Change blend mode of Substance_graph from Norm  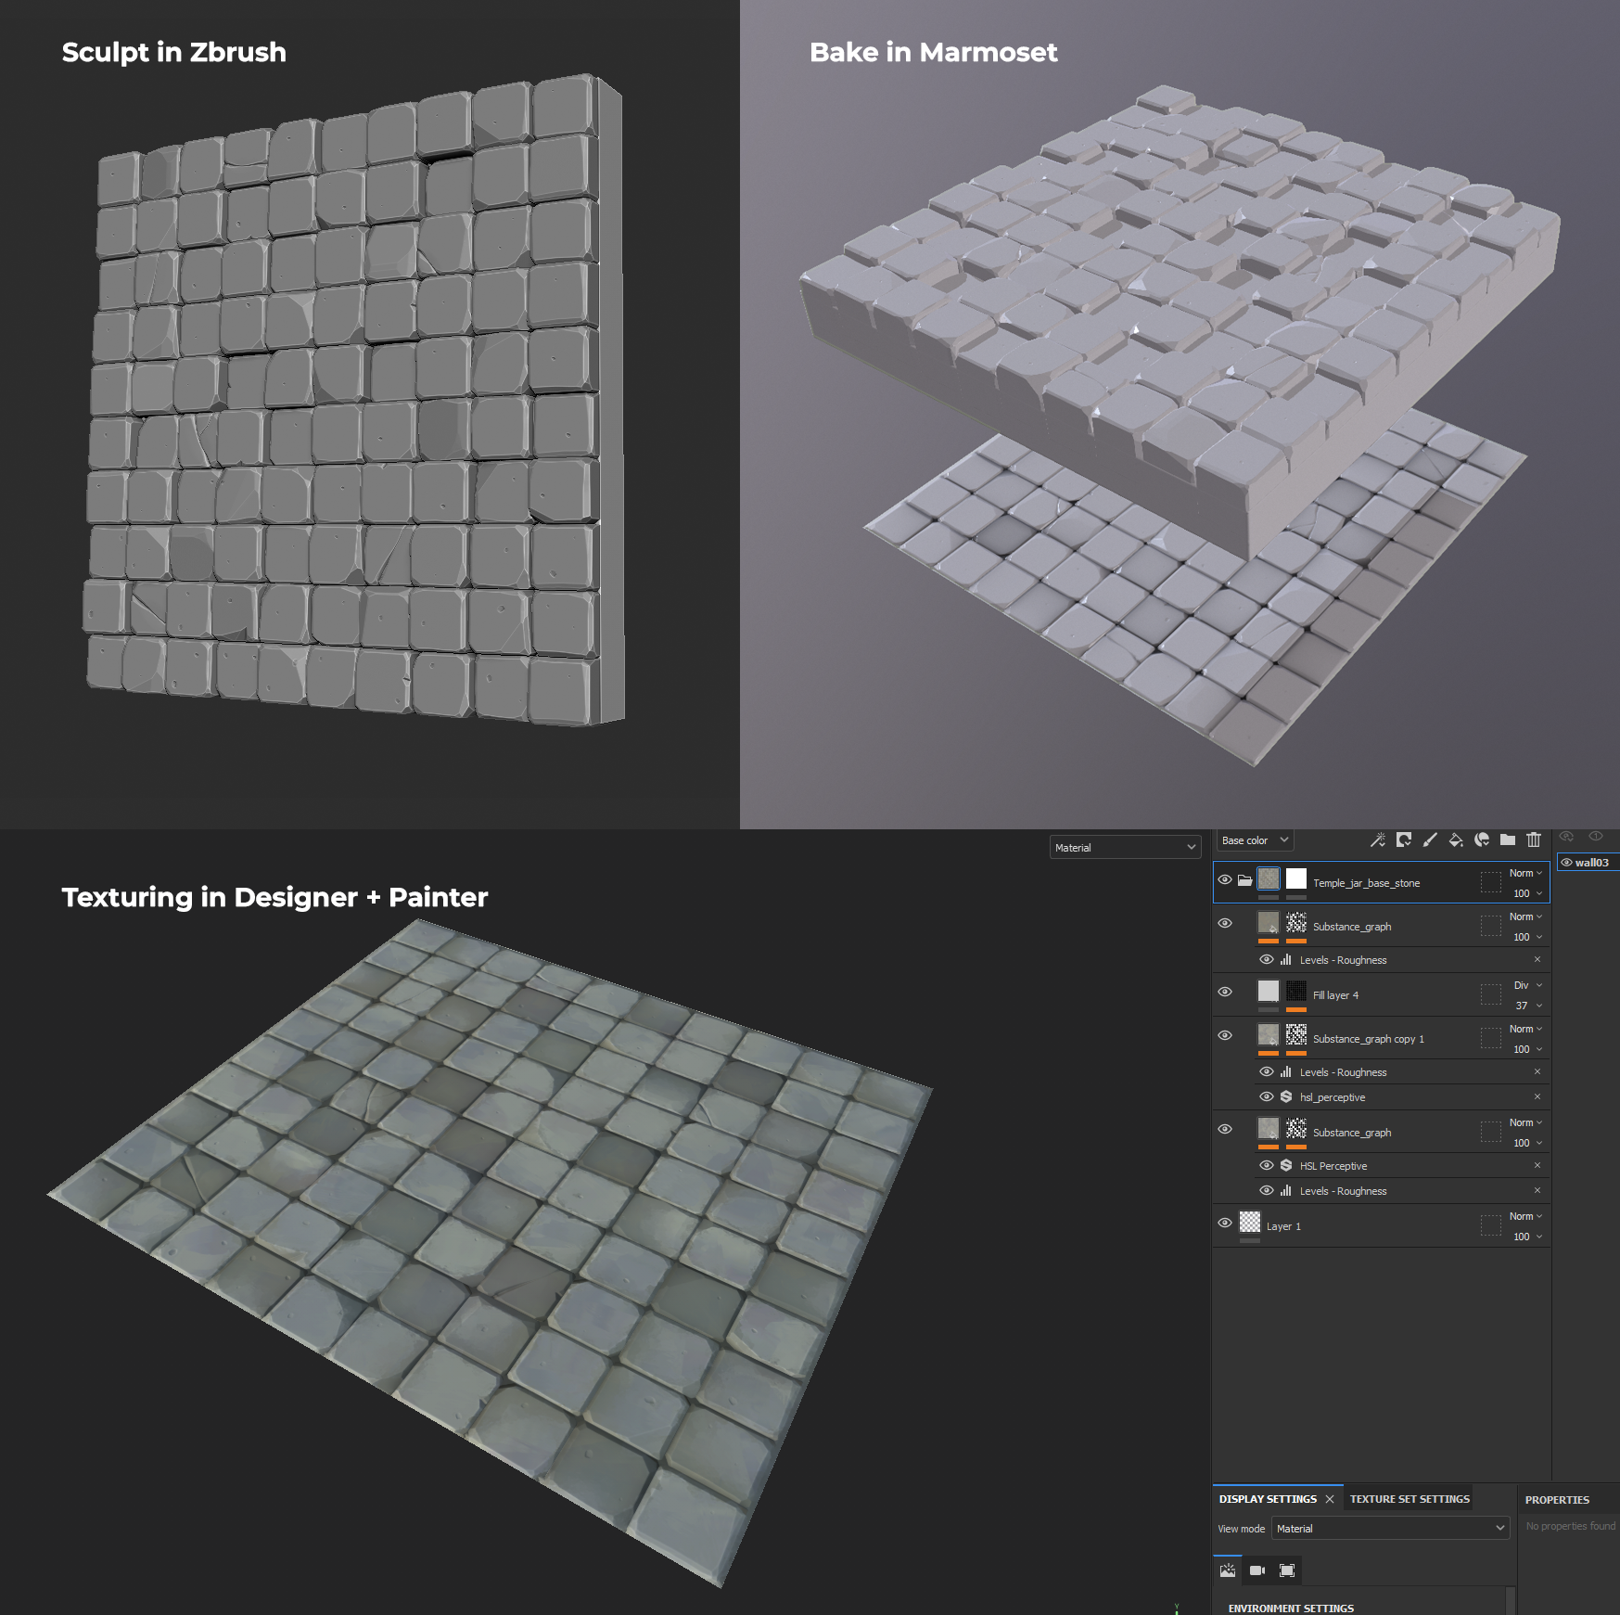1522,916
